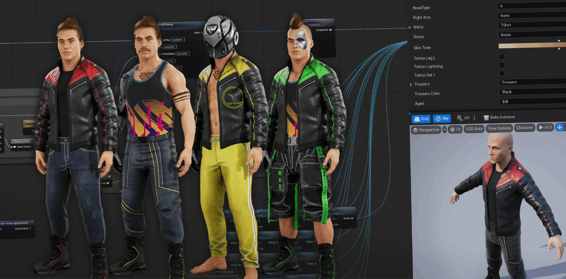Screen dimensions: 566x279
Task: Open the three-dot options menu beside UV
Action: coord(474,118)
